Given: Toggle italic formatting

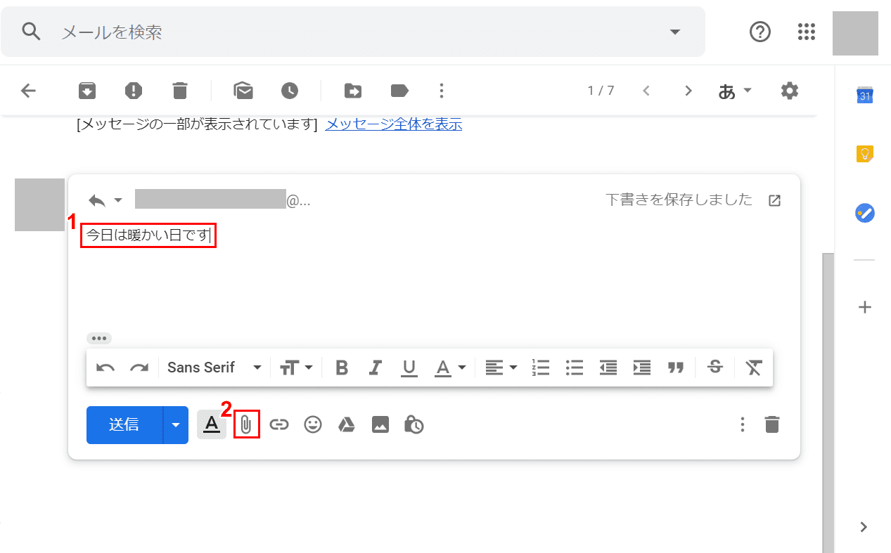Looking at the screenshot, I should [376, 367].
